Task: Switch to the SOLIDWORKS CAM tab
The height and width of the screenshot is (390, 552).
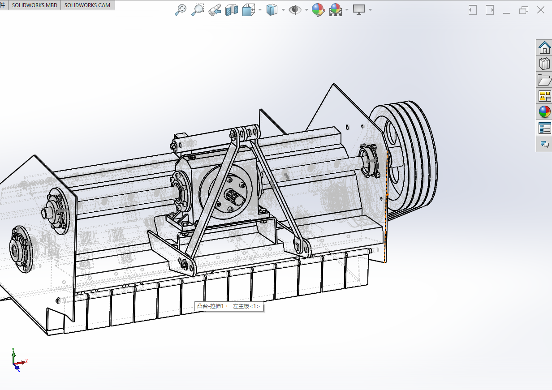Action: (87, 5)
